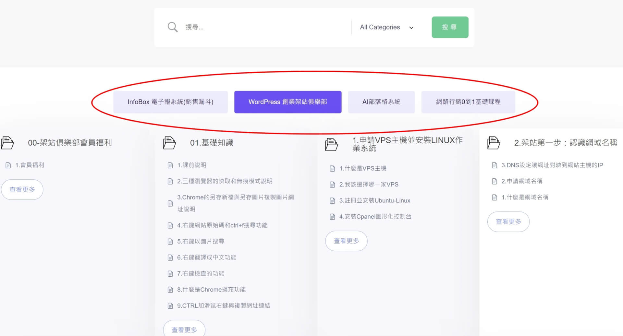
Task: Click 查看更多 under 認識網域名稱 category
Action: (508, 222)
